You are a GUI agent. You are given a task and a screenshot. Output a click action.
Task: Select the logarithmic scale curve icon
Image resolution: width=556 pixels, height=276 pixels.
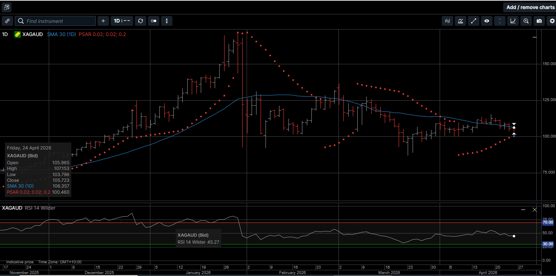[513, 21]
